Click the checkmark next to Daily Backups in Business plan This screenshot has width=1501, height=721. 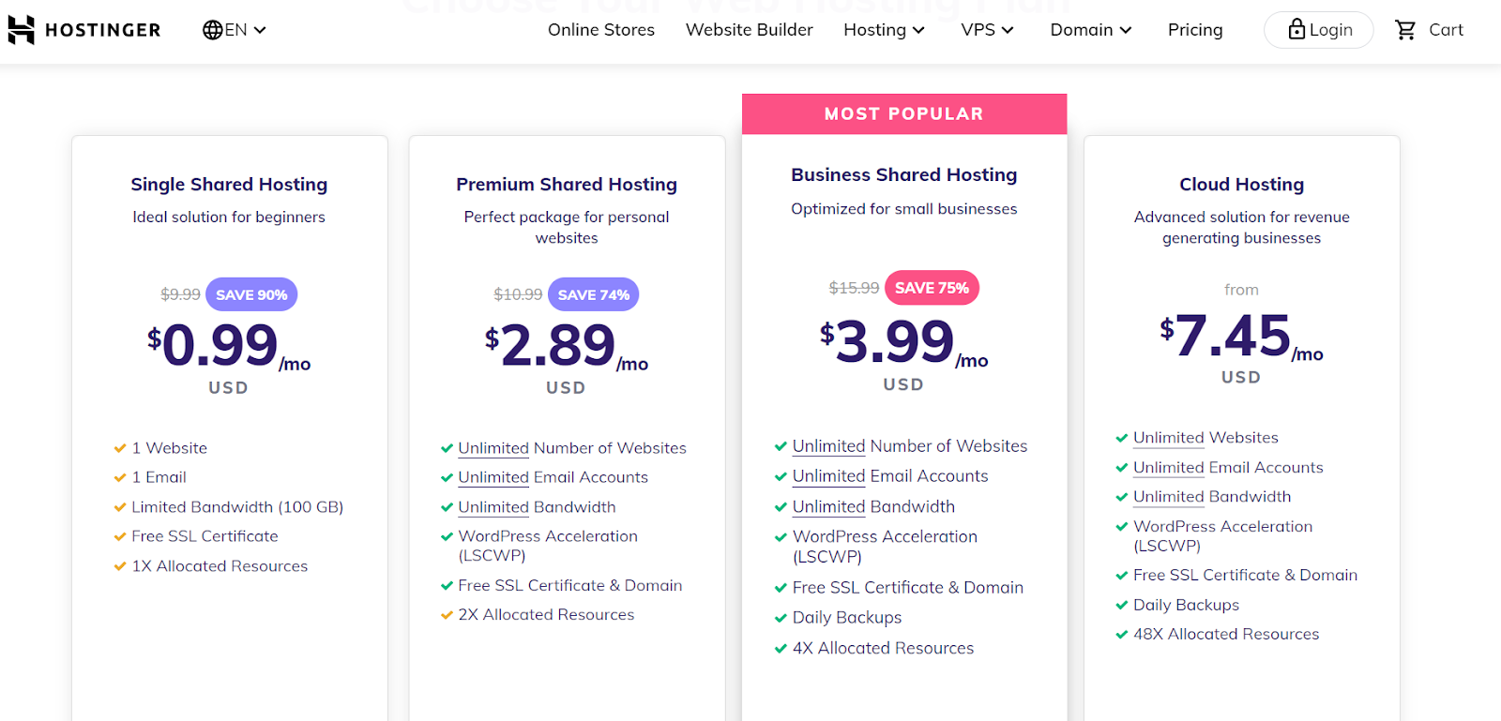tap(781, 618)
